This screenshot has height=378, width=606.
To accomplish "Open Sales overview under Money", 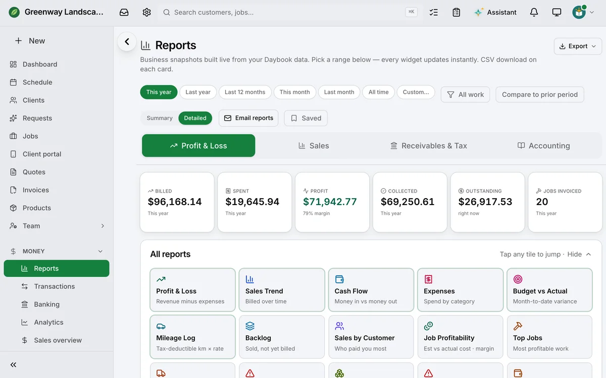I will [x=57, y=340].
